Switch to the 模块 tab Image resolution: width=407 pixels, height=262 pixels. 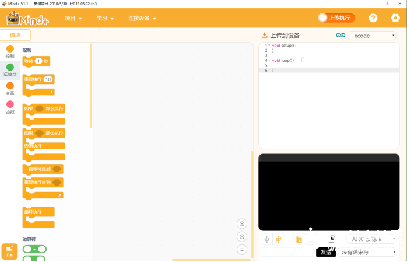click(x=15, y=35)
